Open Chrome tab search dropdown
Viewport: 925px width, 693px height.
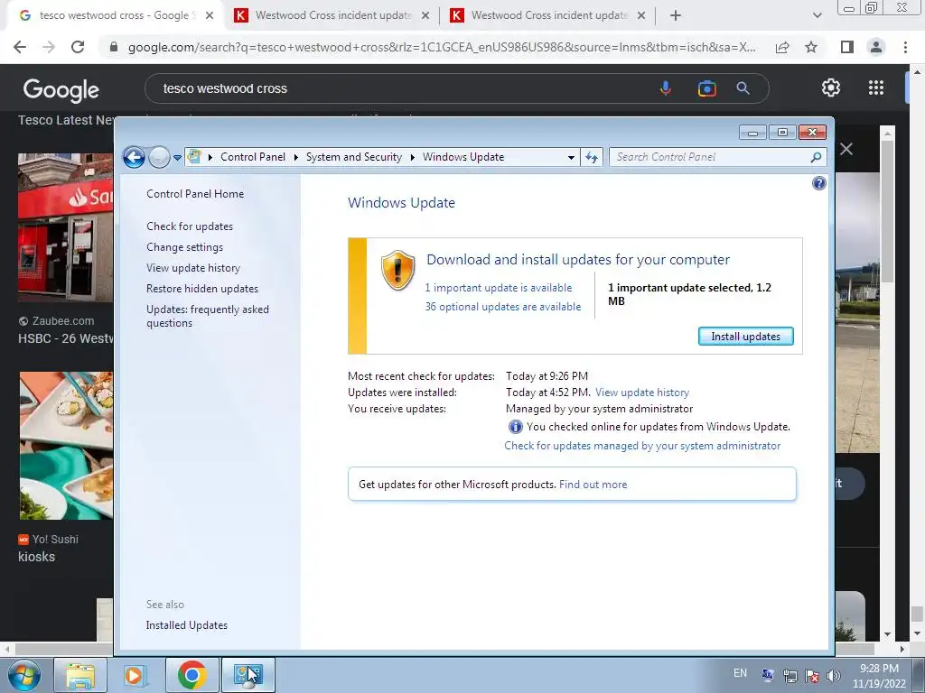(817, 16)
